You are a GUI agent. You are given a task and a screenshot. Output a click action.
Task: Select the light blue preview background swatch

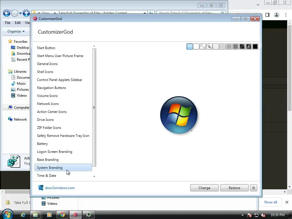(190, 46)
